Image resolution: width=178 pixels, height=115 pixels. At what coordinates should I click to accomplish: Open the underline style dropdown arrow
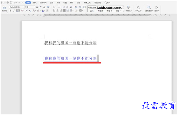click(x=19, y=11)
